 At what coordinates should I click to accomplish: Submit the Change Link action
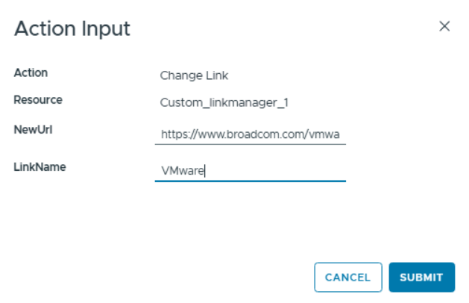pyautogui.click(x=421, y=277)
